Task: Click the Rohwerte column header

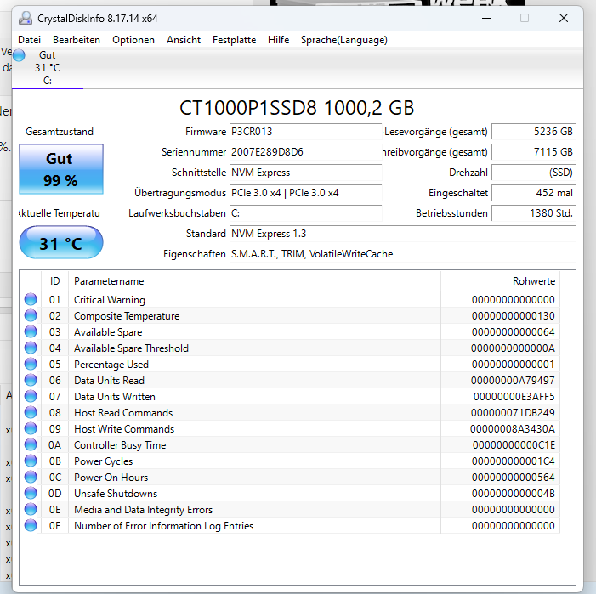Action: pyautogui.click(x=500, y=281)
